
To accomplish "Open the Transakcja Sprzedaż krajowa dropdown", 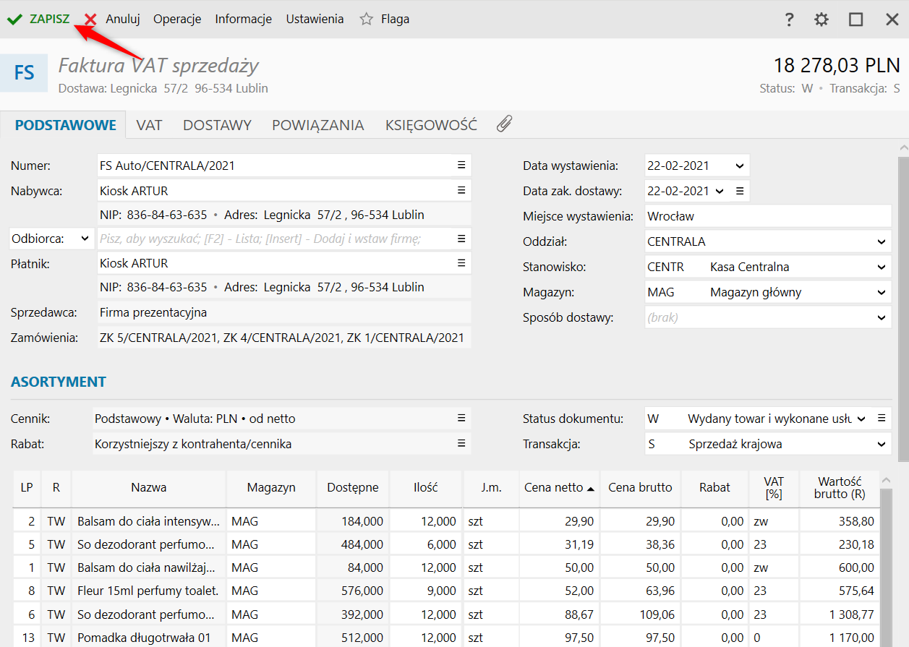I will point(881,445).
